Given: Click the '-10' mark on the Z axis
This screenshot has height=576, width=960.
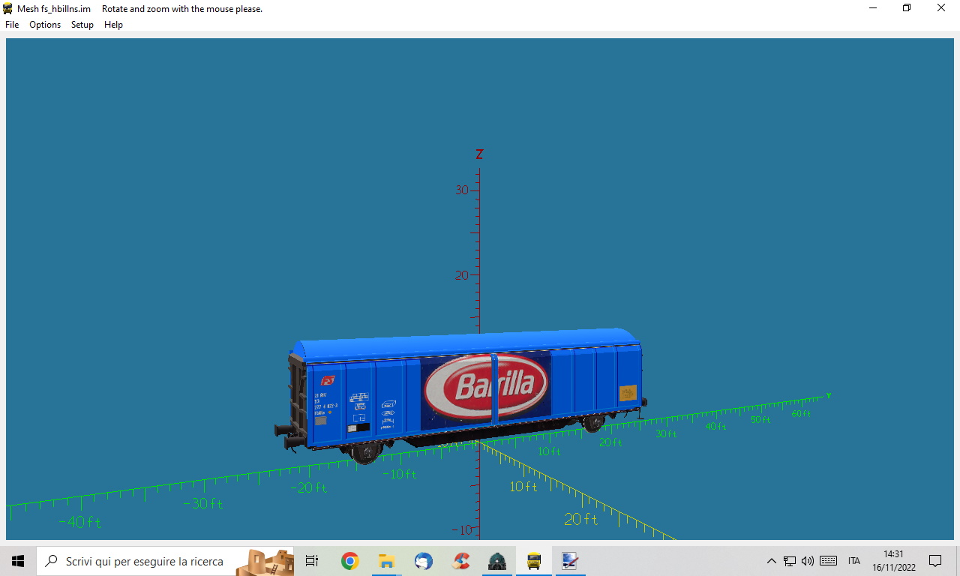Looking at the screenshot, I should (463, 529).
